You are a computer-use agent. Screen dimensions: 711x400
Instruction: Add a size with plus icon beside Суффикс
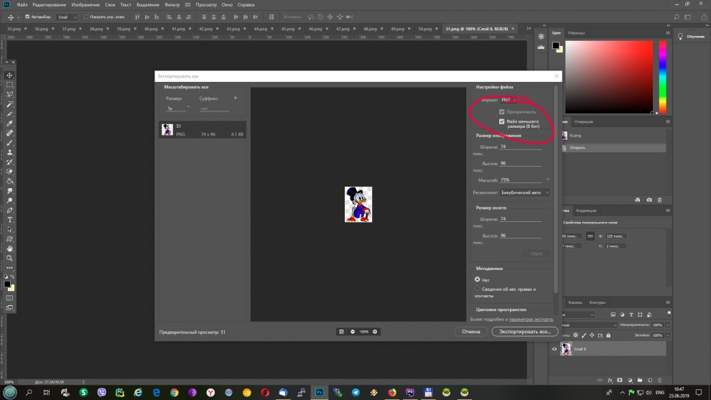tap(236, 98)
